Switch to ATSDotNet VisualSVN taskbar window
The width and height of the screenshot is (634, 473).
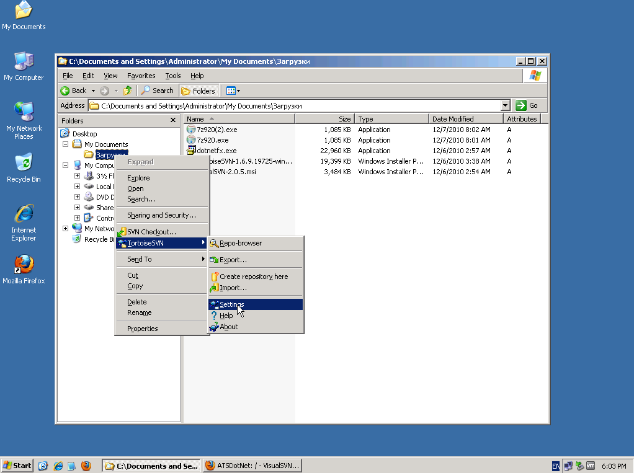[252, 466]
